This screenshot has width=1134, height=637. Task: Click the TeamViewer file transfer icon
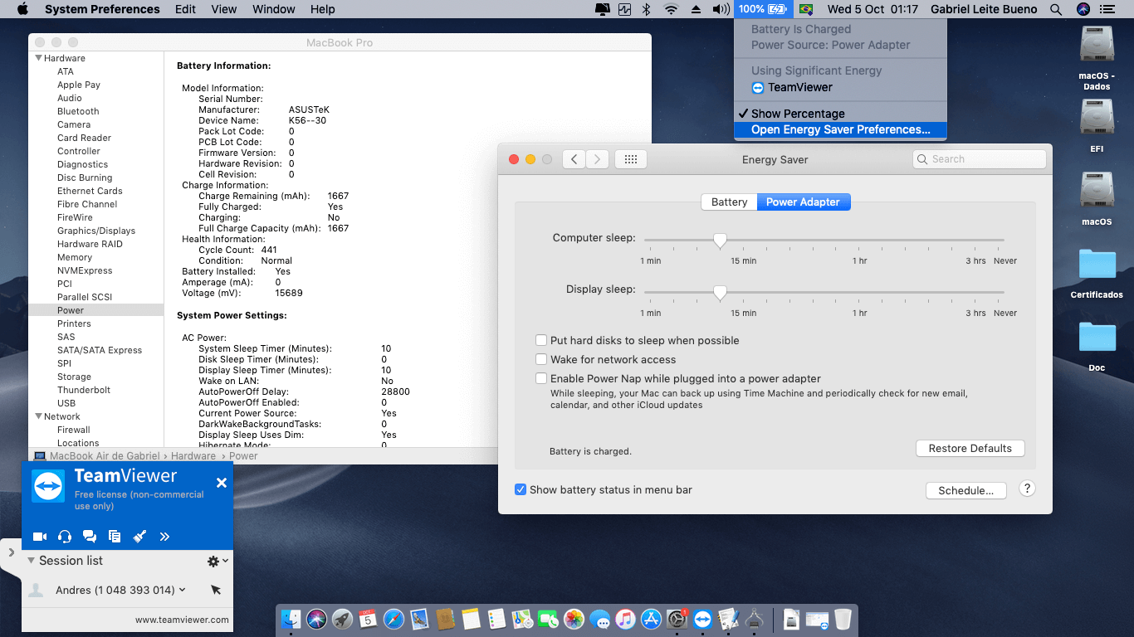(x=115, y=537)
